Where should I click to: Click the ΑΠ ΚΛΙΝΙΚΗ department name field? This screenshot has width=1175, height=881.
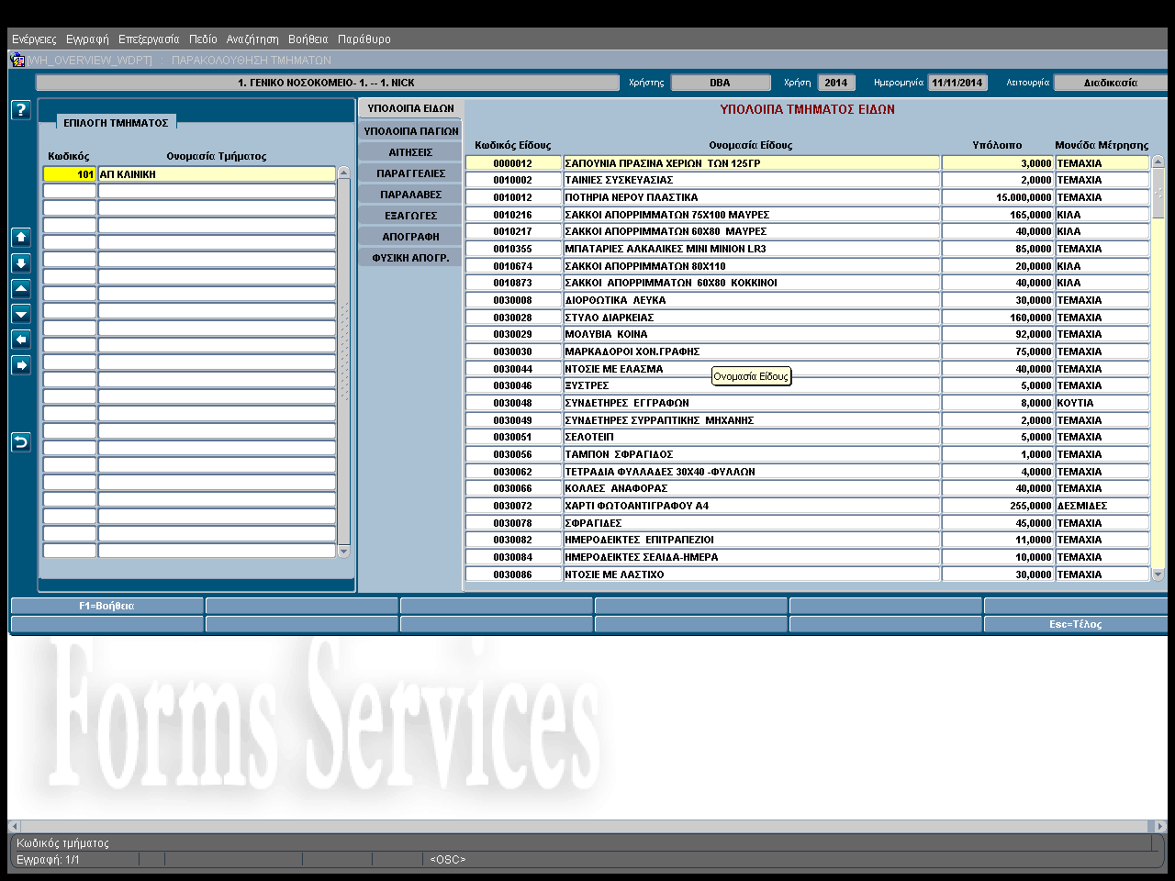(217, 174)
